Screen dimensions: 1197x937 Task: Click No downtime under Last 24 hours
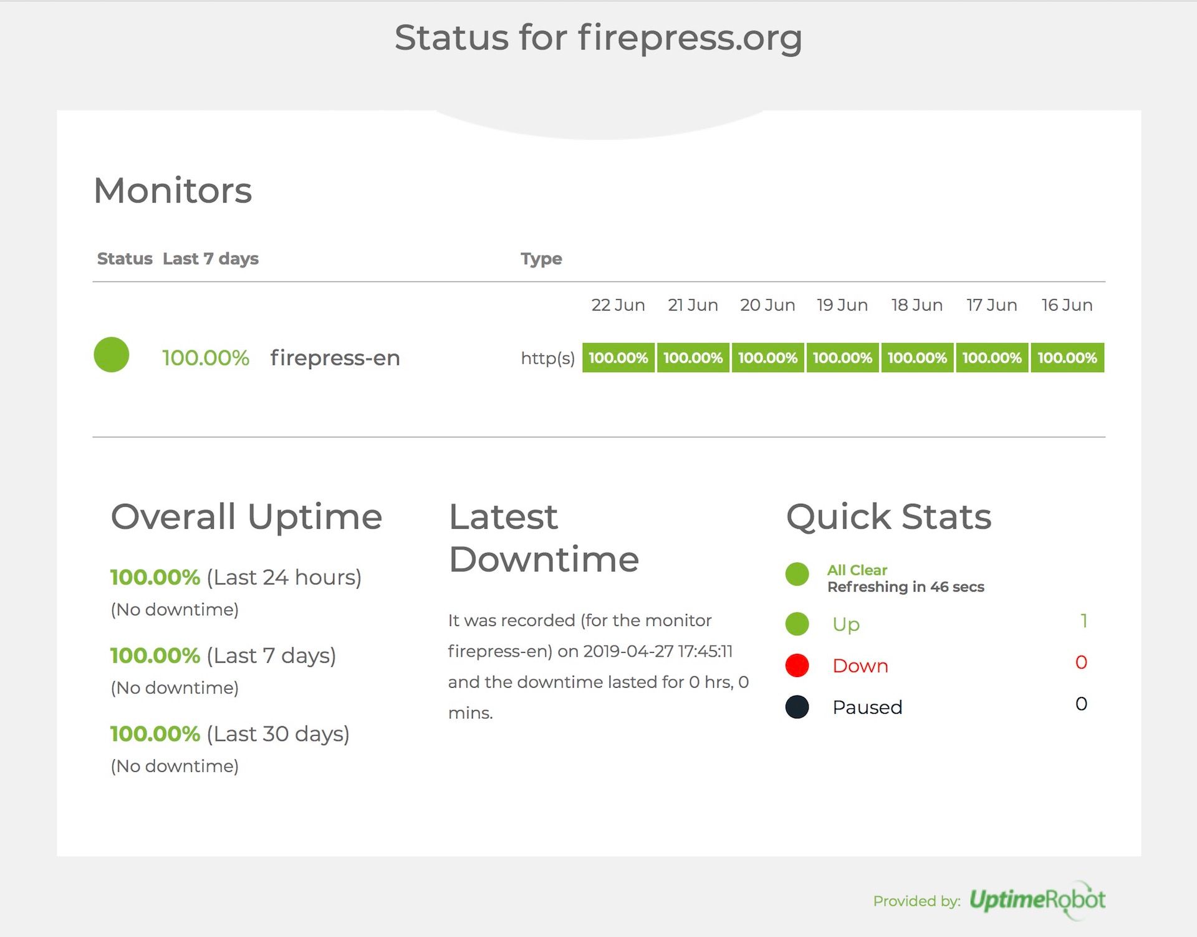[x=175, y=610]
